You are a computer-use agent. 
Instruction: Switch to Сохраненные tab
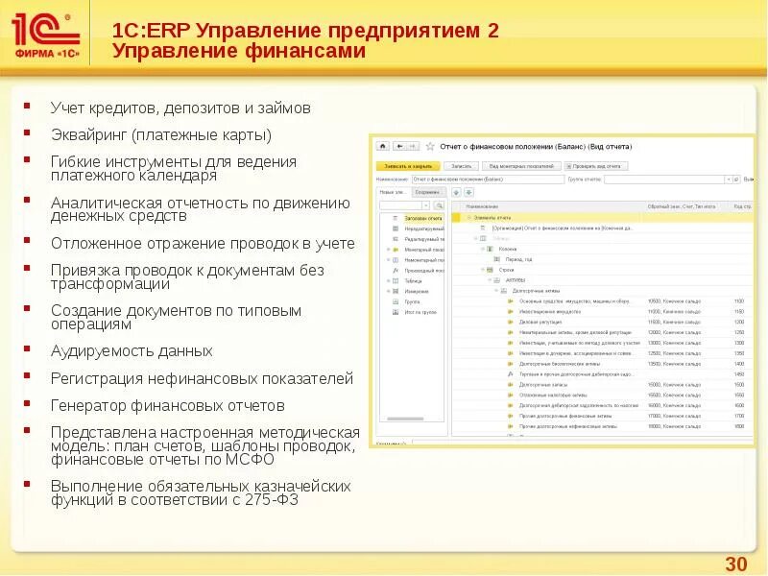(428, 193)
